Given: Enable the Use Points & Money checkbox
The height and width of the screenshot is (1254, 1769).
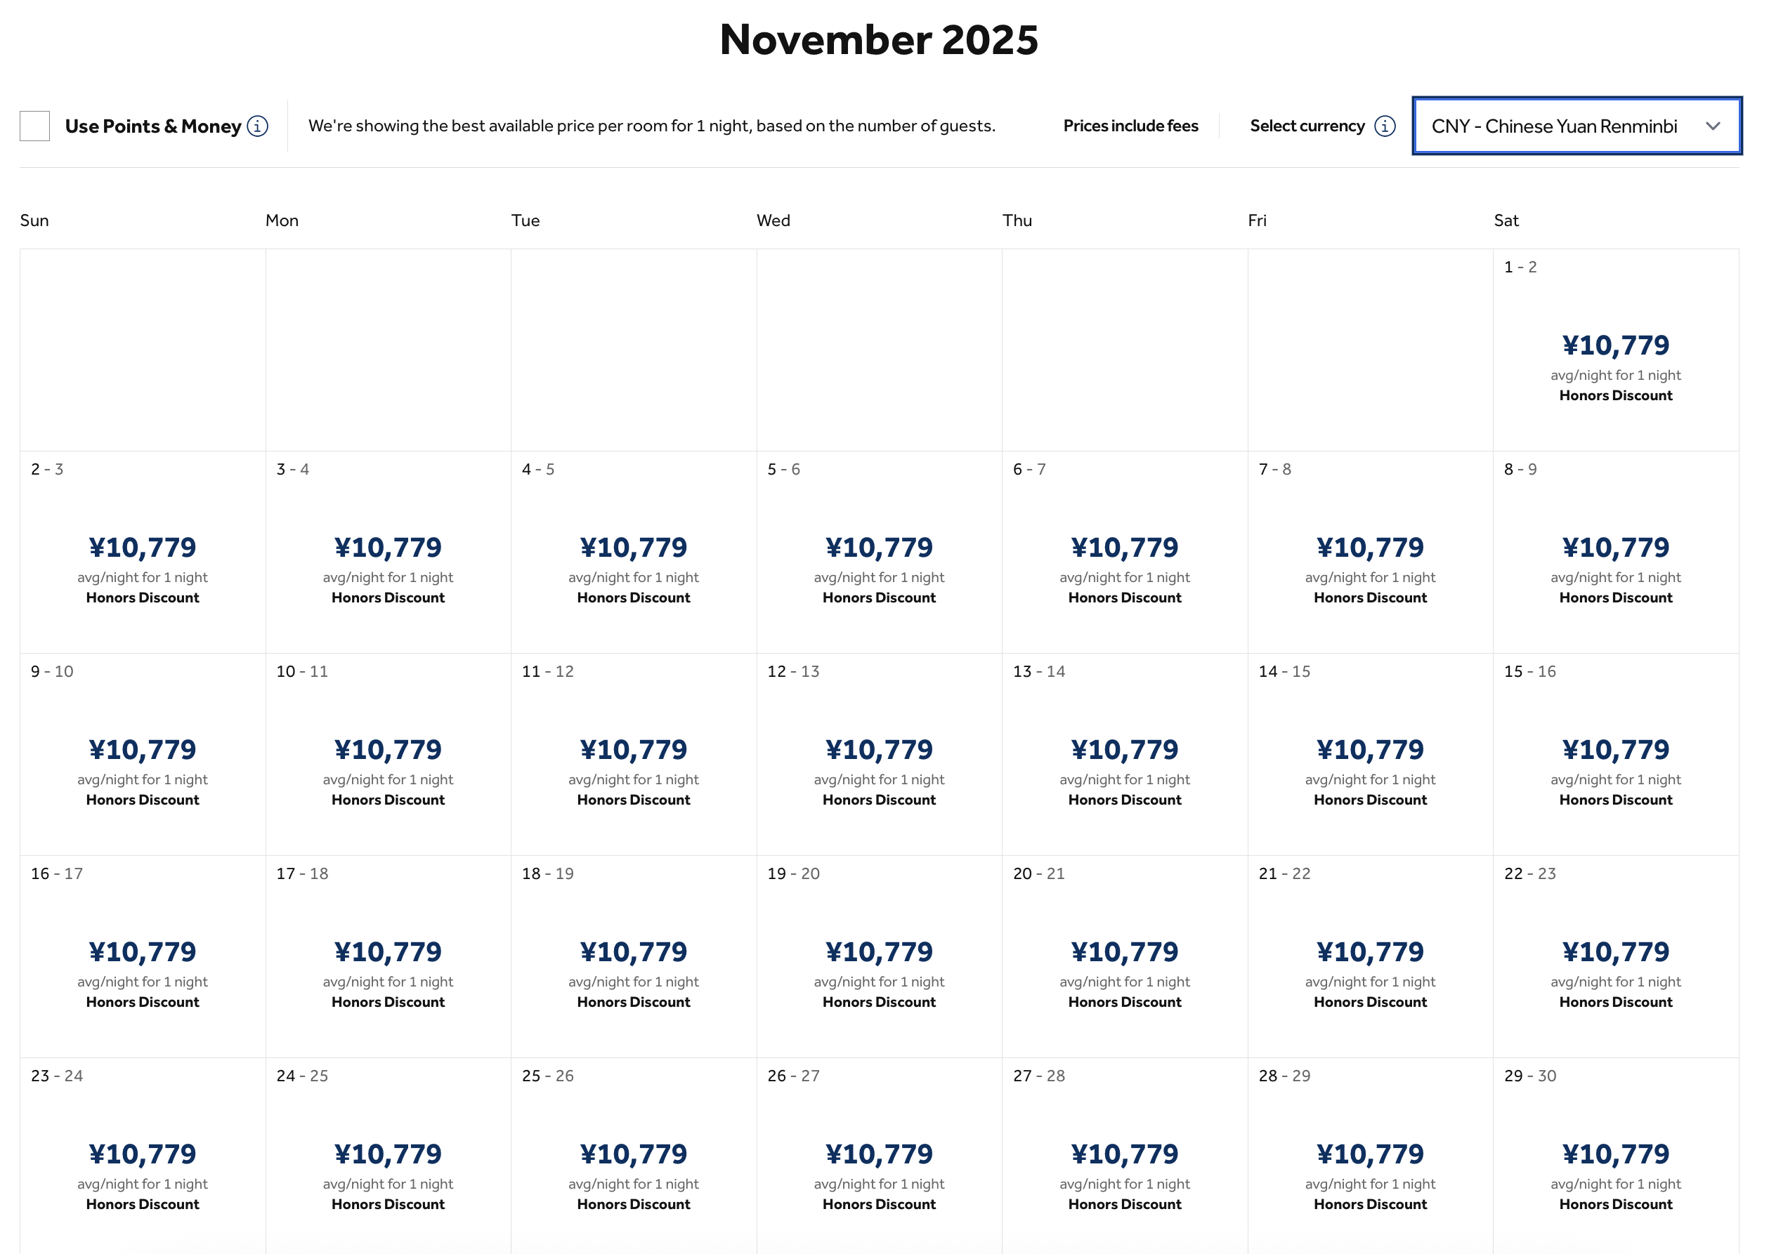Looking at the screenshot, I should (34, 126).
